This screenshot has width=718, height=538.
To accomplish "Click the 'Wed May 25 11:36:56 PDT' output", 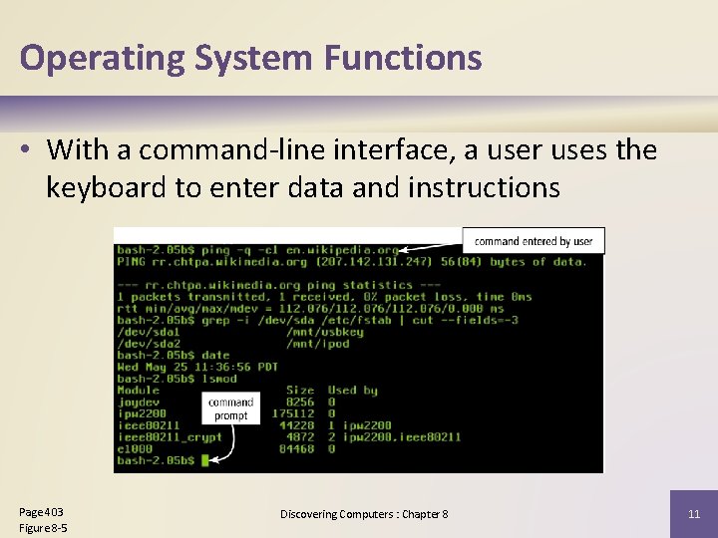I will coord(197,367).
